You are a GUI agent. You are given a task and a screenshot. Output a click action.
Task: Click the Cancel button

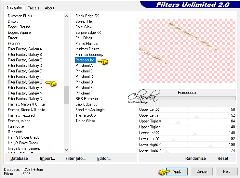202,172
